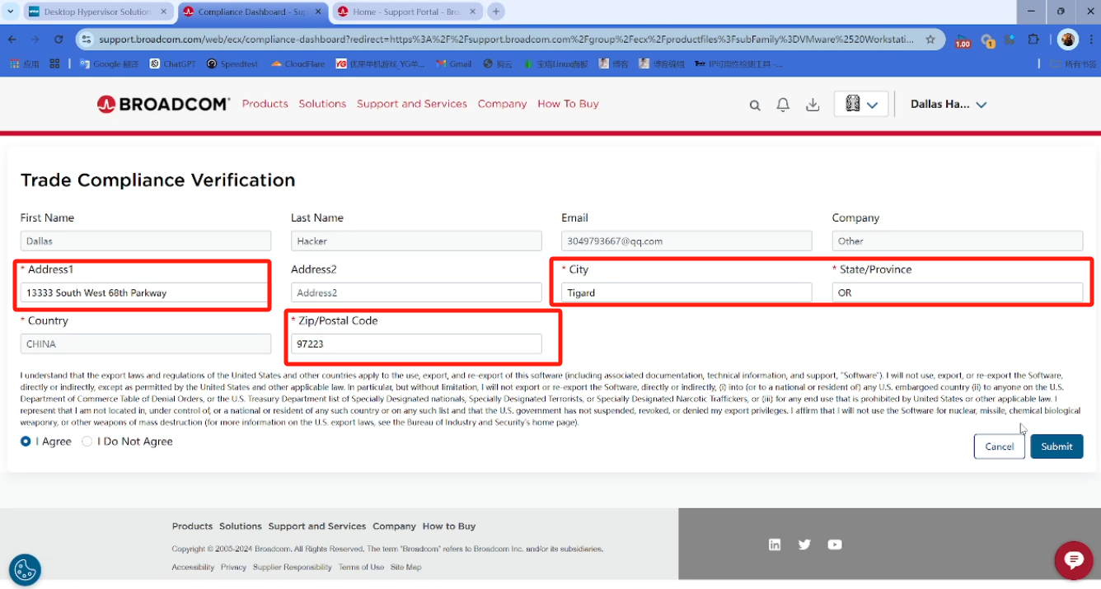The image size is (1101, 589).
Task: Open Chrome profile avatar
Action: (x=1068, y=40)
